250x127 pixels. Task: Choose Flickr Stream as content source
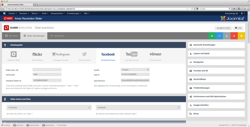(x=37, y=56)
